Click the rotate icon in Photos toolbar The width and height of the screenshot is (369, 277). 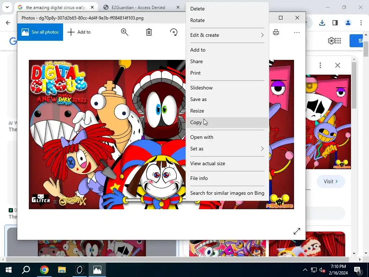tap(174, 32)
